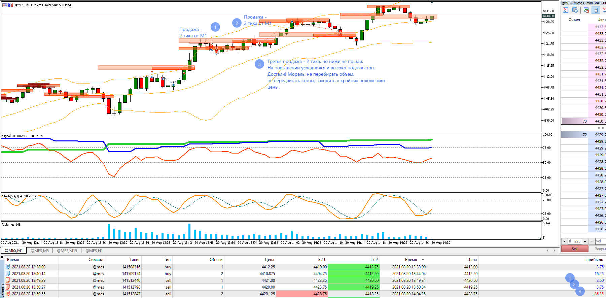Switch to the @MES,M5 chart tab
Screen dimensions: 606x298
click(40, 251)
